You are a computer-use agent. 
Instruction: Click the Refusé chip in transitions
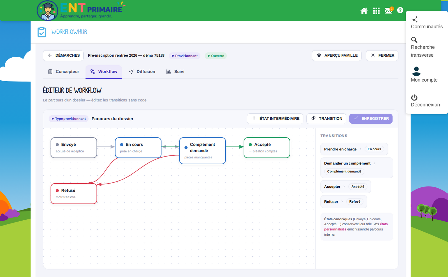pyautogui.click(x=355, y=201)
